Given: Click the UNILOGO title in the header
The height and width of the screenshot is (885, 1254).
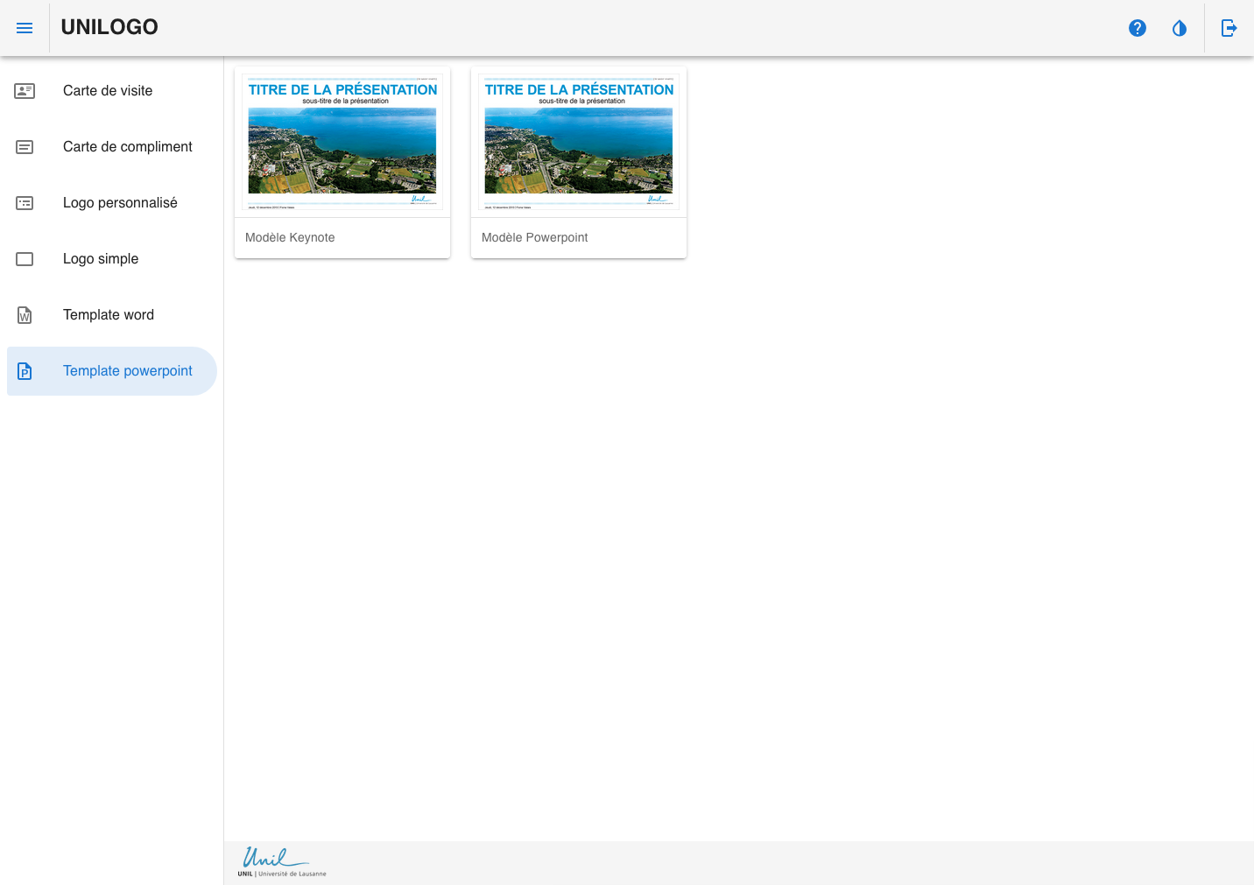Looking at the screenshot, I should [109, 27].
